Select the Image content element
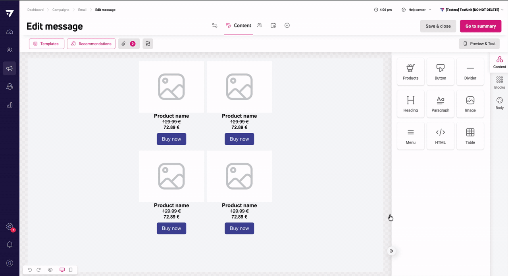508x276 pixels. click(470, 104)
